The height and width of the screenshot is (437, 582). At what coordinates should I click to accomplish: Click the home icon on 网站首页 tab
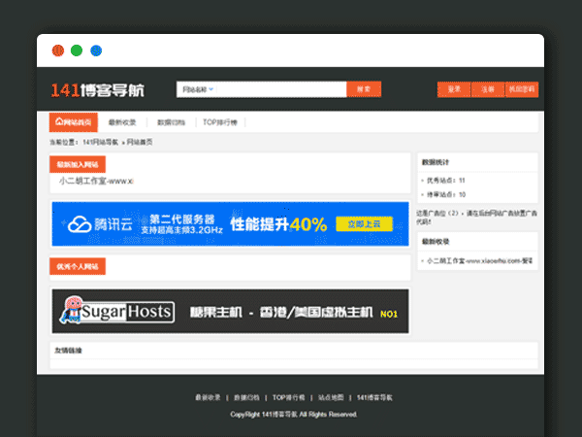coord(59,122)
